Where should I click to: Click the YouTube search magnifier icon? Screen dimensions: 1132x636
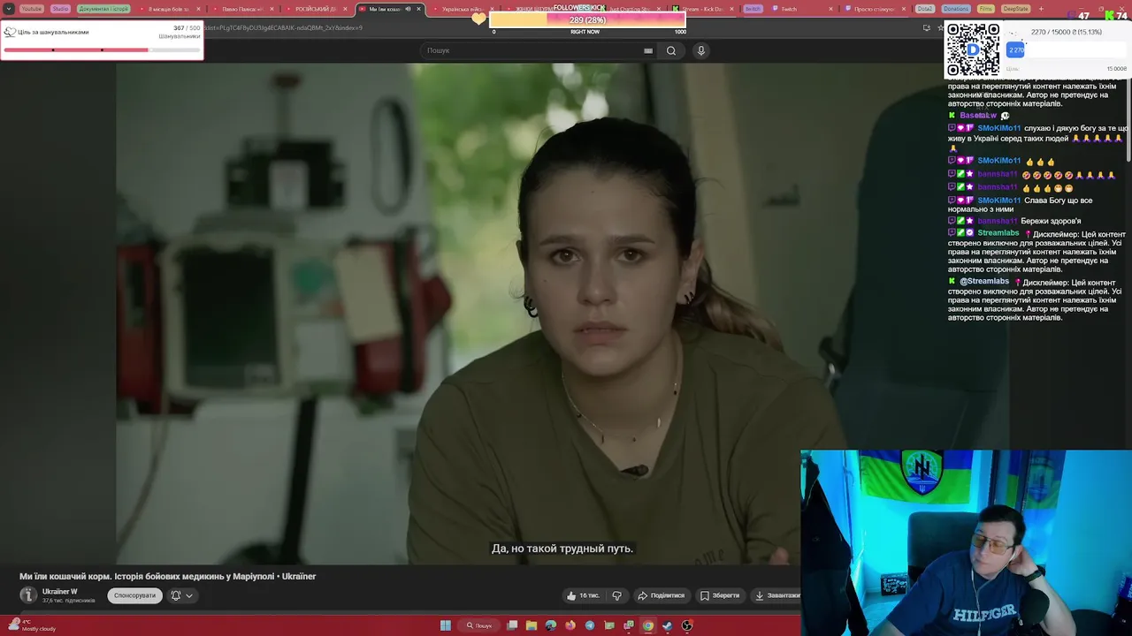pyautogui.click(x=671, y=50)
